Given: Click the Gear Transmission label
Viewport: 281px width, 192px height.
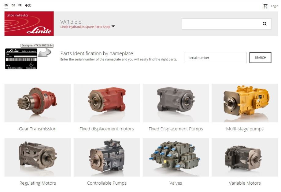Looking at the screenshot, I should tap(38, 129).
